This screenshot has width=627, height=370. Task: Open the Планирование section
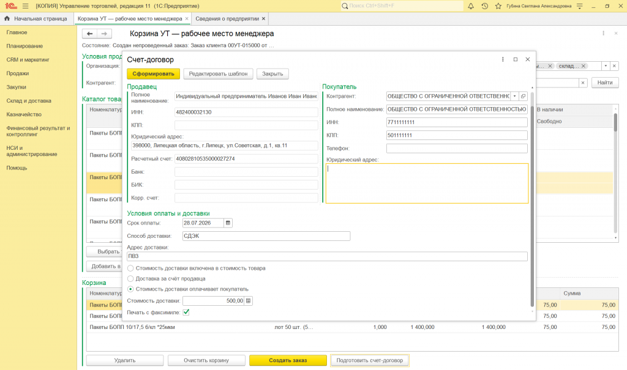24,46
